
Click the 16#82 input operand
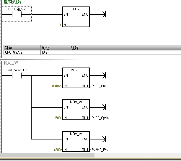pos(56,86)
